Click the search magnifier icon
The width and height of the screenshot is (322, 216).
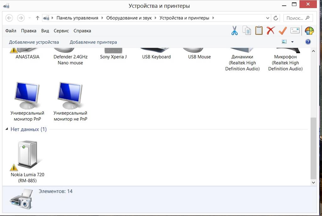coord(308,18)
